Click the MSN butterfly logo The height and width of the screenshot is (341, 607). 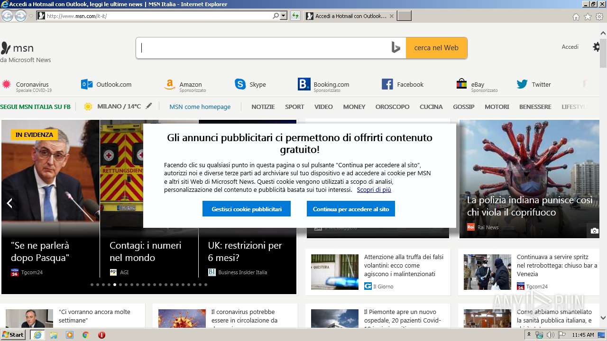click(5, 48)
